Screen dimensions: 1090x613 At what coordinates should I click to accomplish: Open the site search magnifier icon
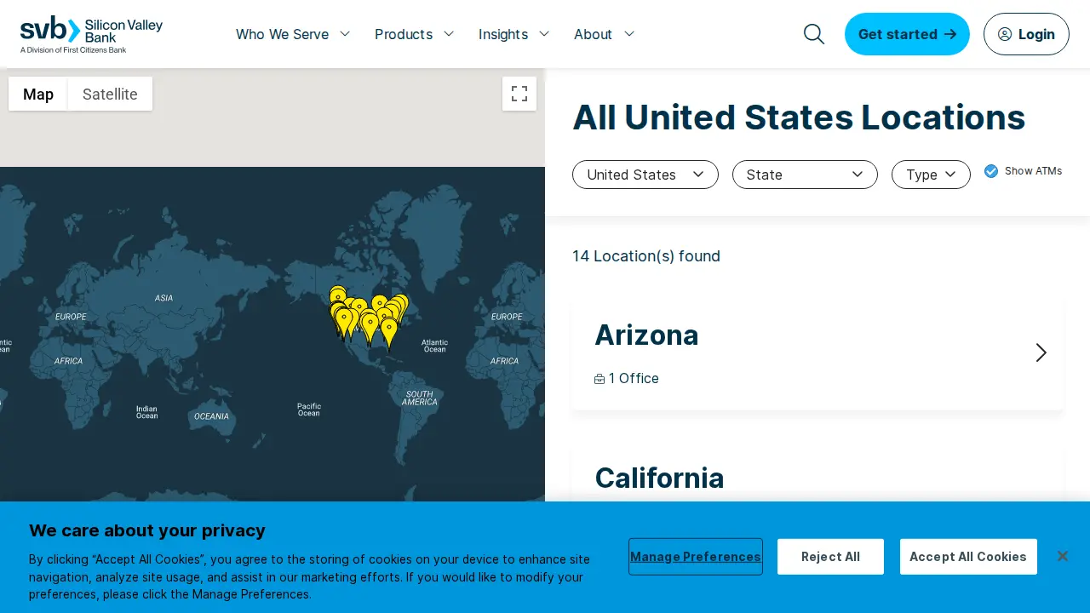[814, 34]
